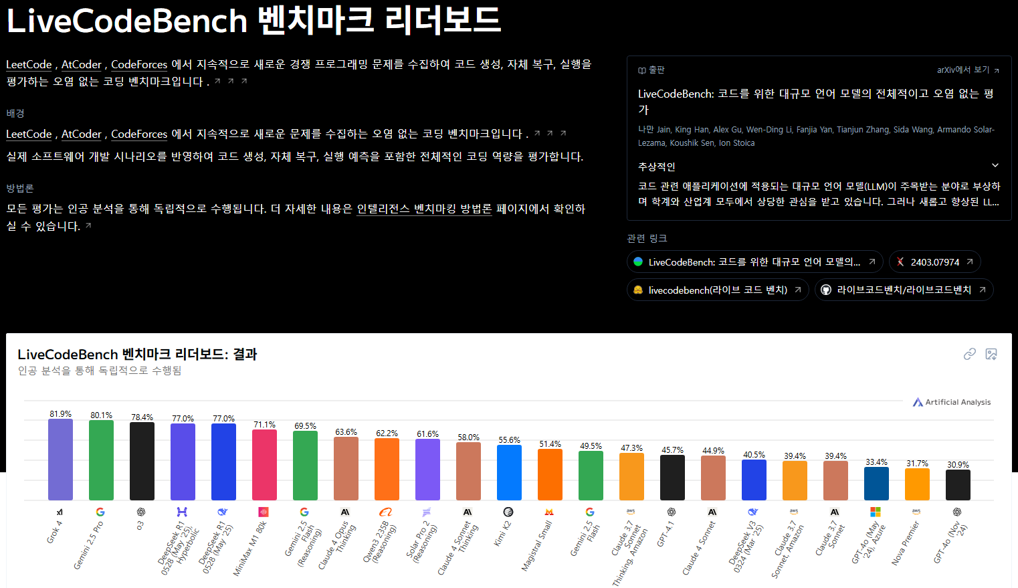Click the Anthropic logo above Claude 4 Opus Thinking
This screenshot has height=588, width=1018.
pyautogui.click(x=345, y=512)
